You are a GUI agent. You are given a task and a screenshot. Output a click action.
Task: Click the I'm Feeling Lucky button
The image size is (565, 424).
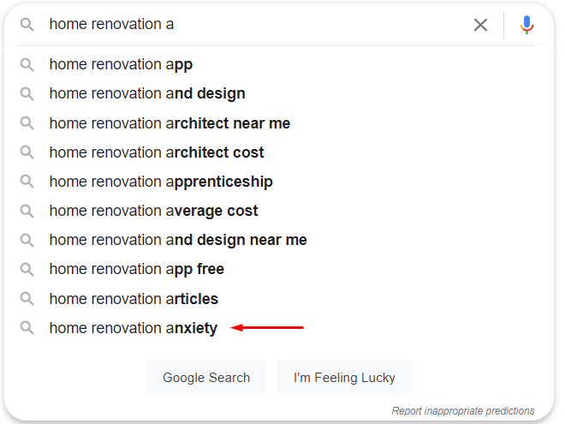coord(344,378)
